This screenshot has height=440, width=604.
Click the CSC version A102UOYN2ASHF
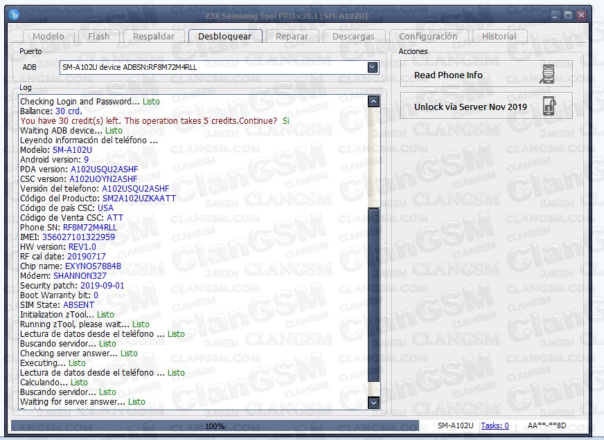point(103,179)
